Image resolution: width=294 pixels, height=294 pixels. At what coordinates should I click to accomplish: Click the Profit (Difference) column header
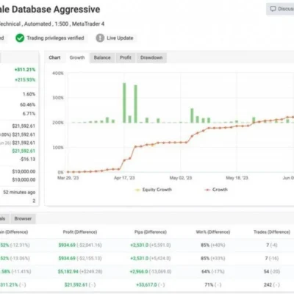tap(80, 232)
